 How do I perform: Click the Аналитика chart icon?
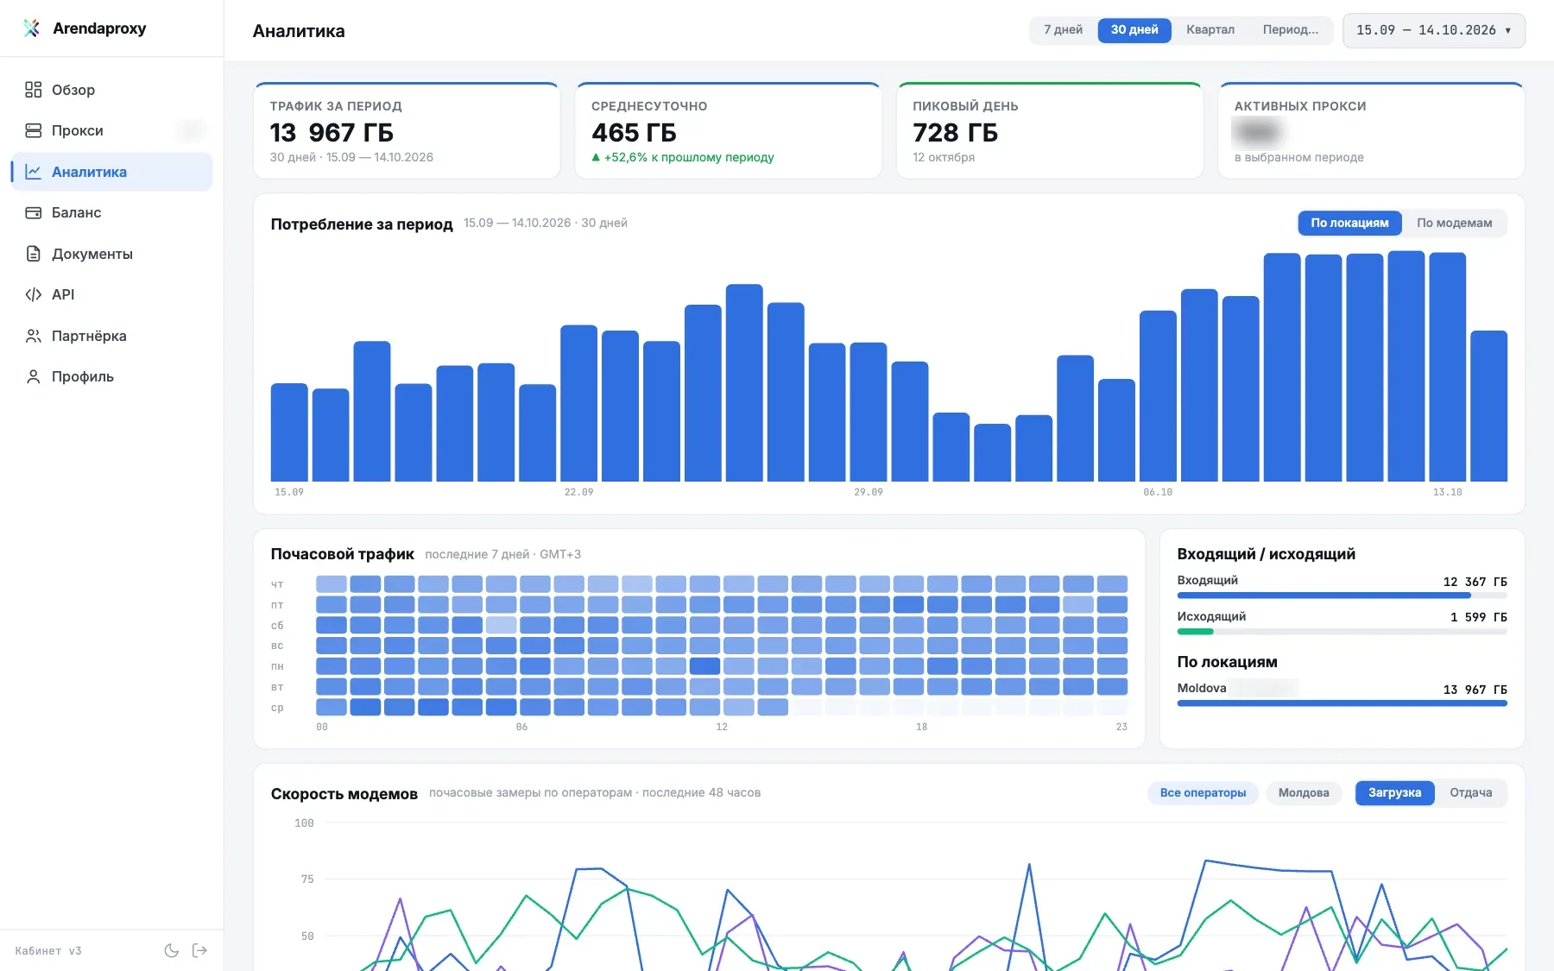coord(34,172)
